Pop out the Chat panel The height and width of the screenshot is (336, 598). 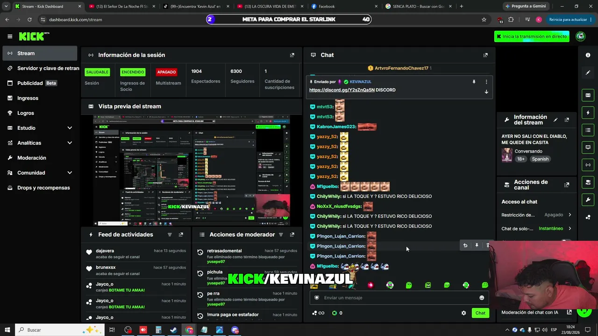[485, 55]
